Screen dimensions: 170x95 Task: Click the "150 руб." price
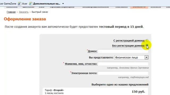point(138,92)
